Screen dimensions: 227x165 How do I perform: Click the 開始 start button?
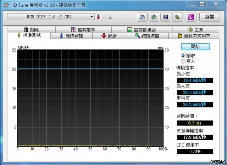pyautogui.click(x=195, y=47)
